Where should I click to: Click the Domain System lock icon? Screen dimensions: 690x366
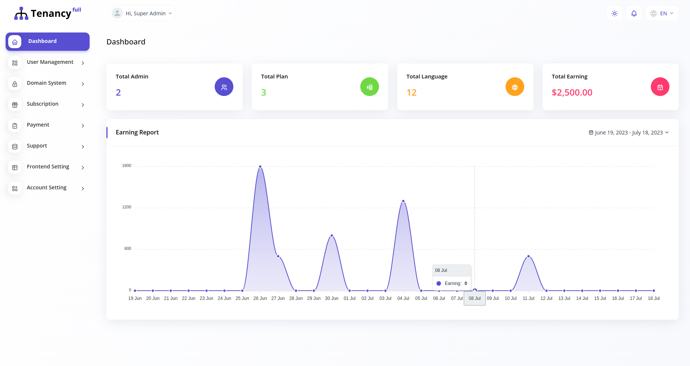click(15, 84)
